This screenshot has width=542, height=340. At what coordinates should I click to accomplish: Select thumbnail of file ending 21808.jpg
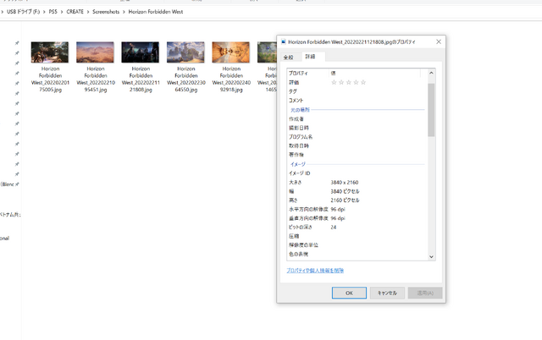(141, 52)
